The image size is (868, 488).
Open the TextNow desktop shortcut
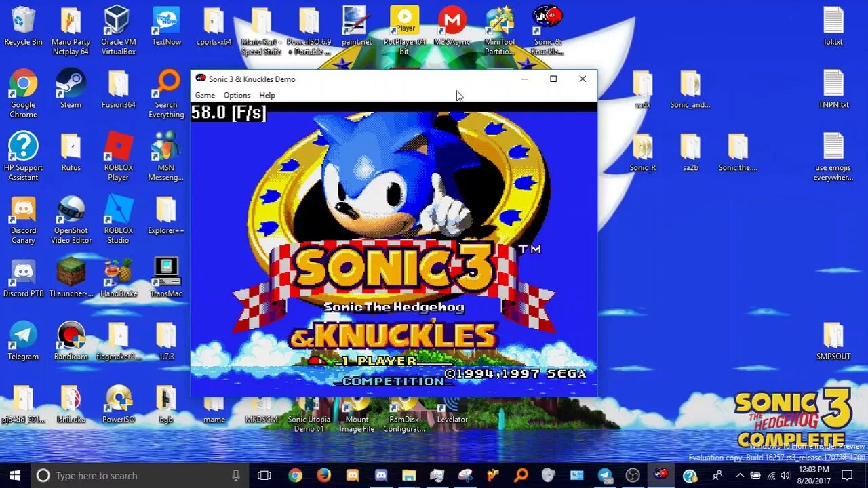click(x=166, y=26)
